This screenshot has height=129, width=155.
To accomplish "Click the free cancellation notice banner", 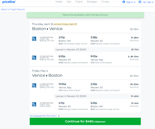I will coord(85,15).
